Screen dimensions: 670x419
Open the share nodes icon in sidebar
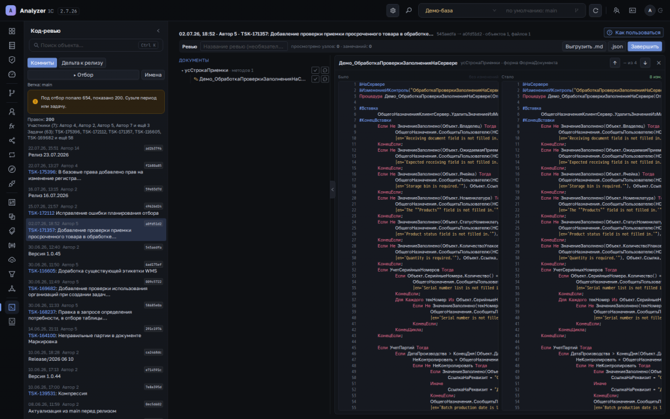coord(12,141)
